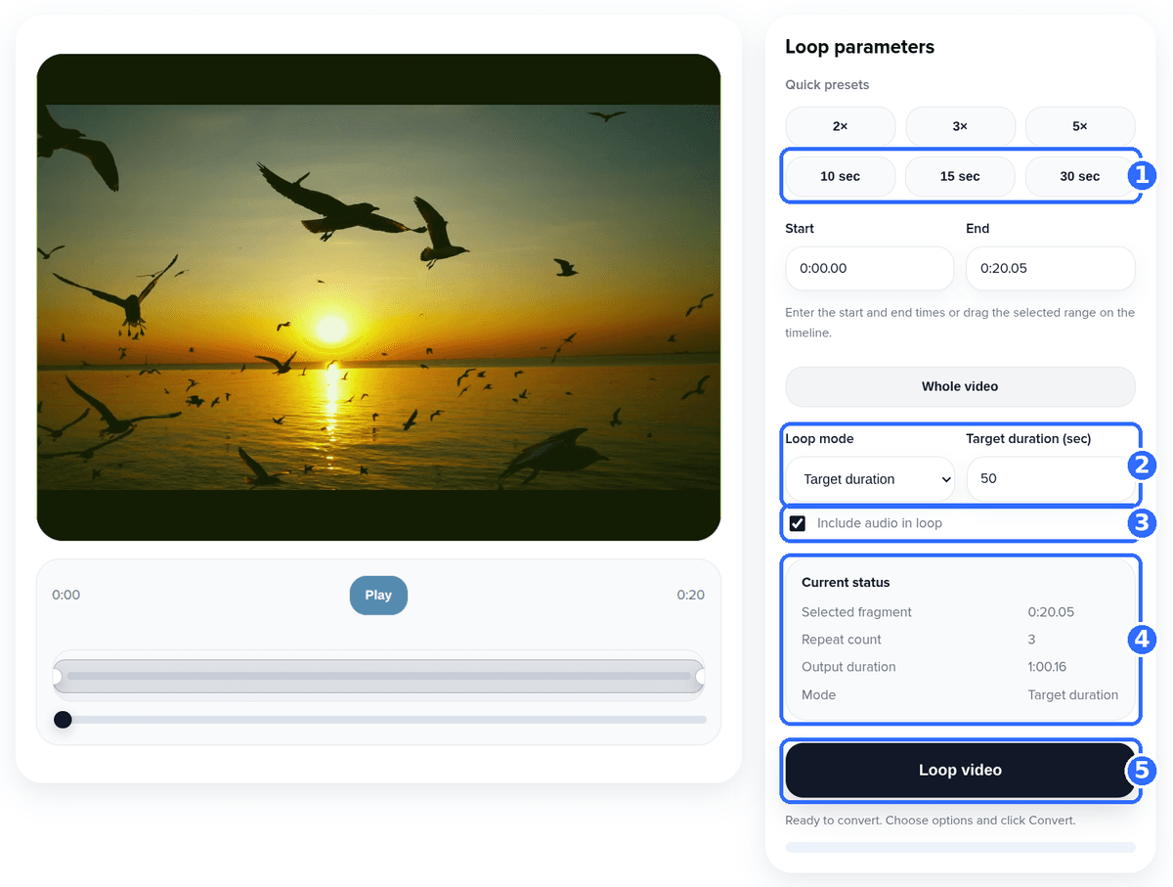Click the 0:00 current time label
This screenshot has height=887, width=1173.
click(x=66, y=595)
